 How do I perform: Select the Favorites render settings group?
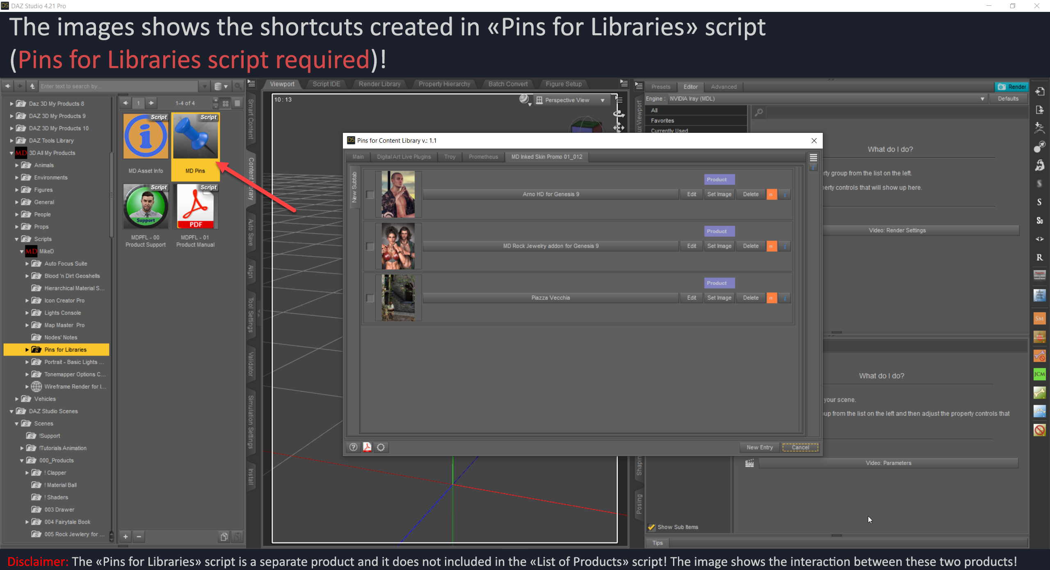click(696, 121)
